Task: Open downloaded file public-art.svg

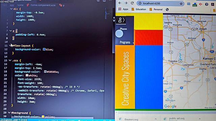Action: (177, 118)
